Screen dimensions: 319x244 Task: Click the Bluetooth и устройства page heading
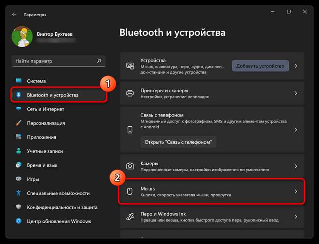172,33
